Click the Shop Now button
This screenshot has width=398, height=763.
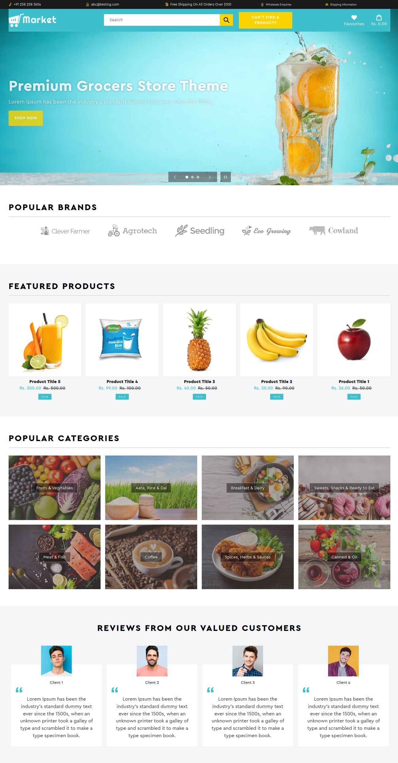click(x=26, y=118)
